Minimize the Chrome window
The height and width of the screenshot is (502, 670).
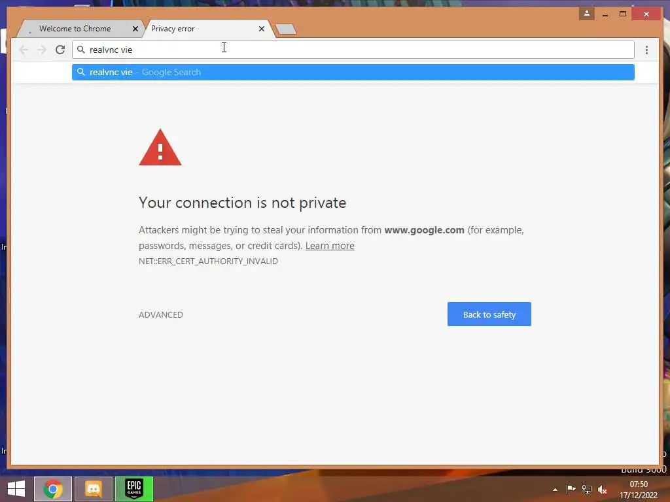tap(605, 14)
